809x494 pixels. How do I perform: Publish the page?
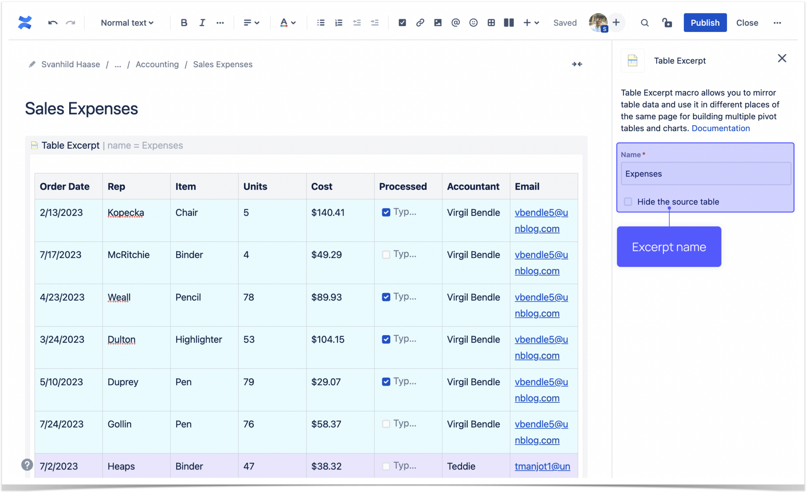705,23
